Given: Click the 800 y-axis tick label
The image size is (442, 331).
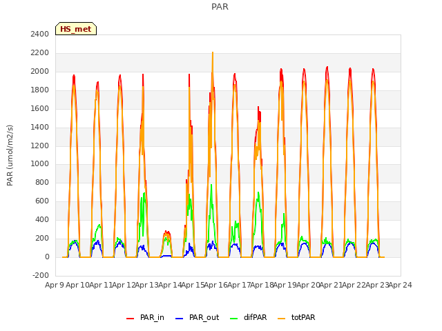Looking at the screenshot, I should pos(42,182).
